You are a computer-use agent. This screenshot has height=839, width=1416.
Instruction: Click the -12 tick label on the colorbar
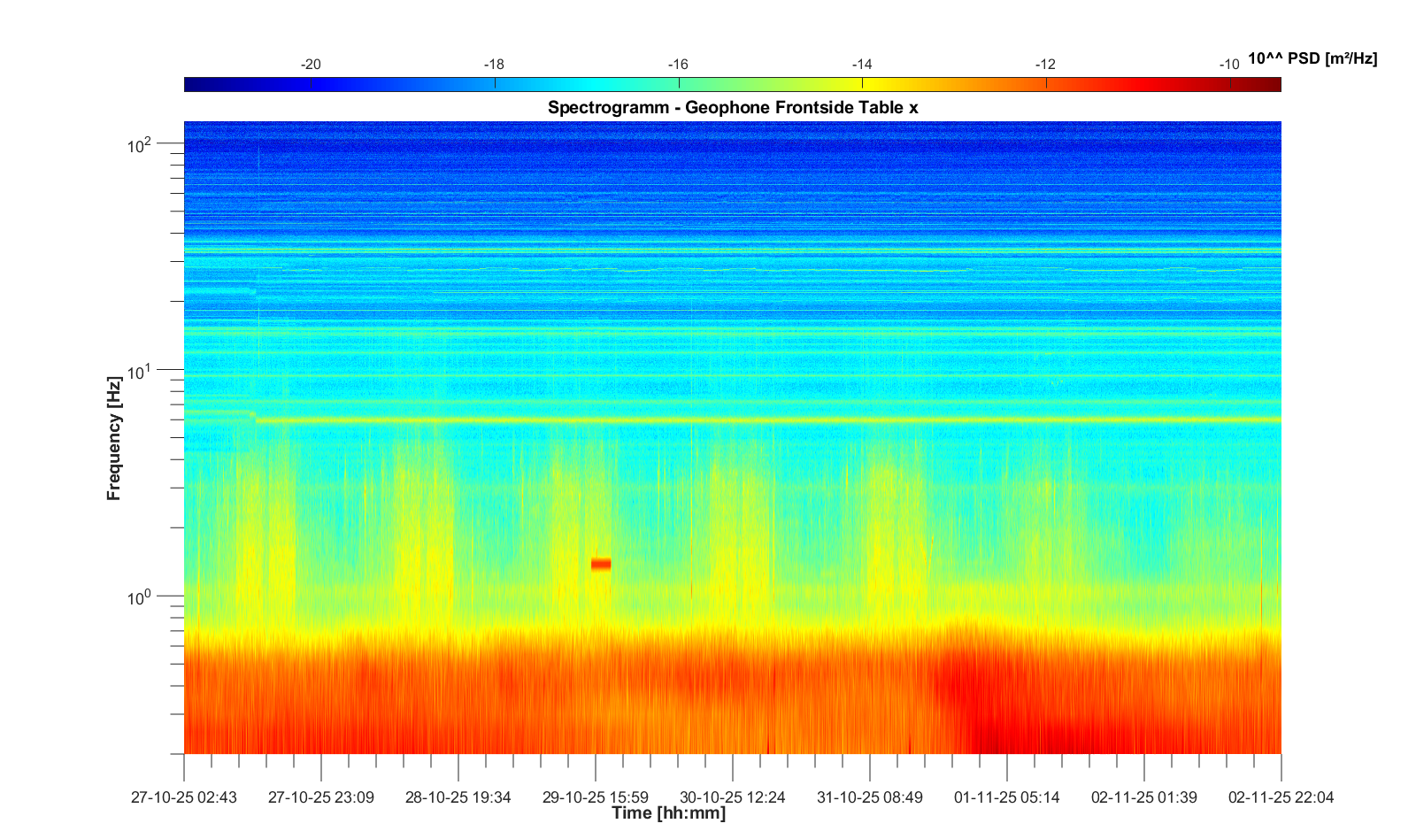1045,65
